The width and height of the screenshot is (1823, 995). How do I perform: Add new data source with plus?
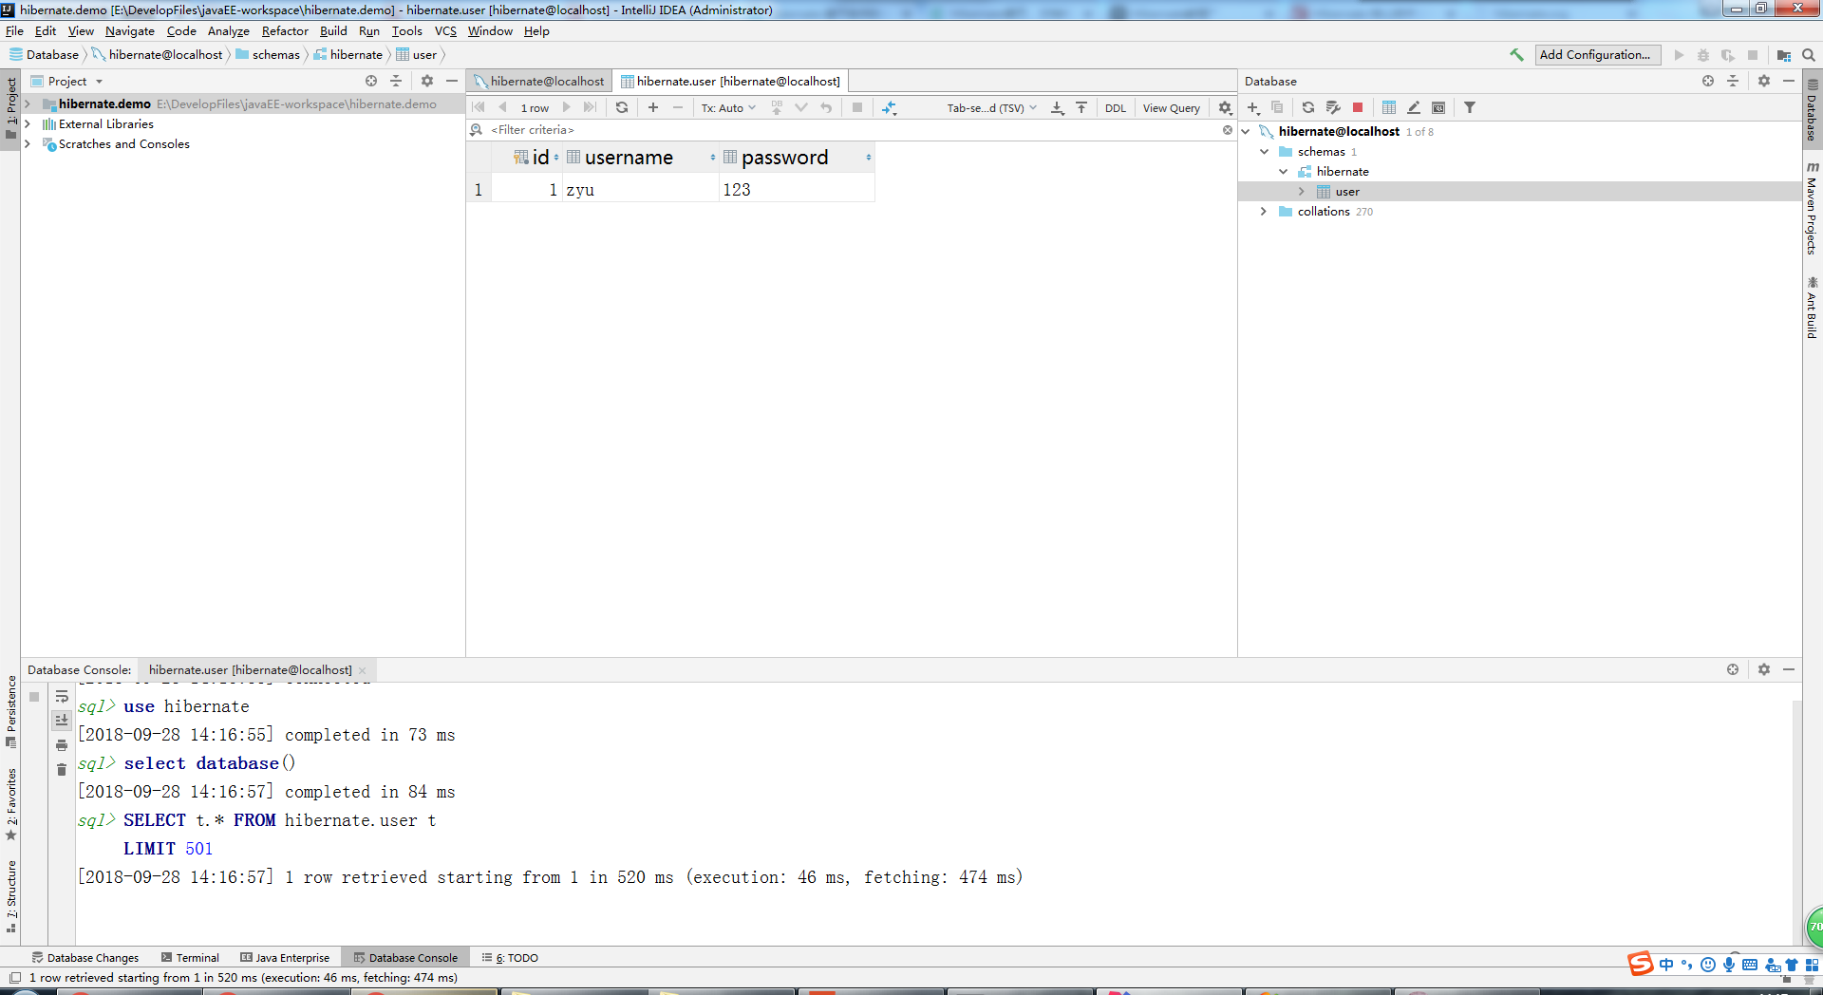[1253, 107]
